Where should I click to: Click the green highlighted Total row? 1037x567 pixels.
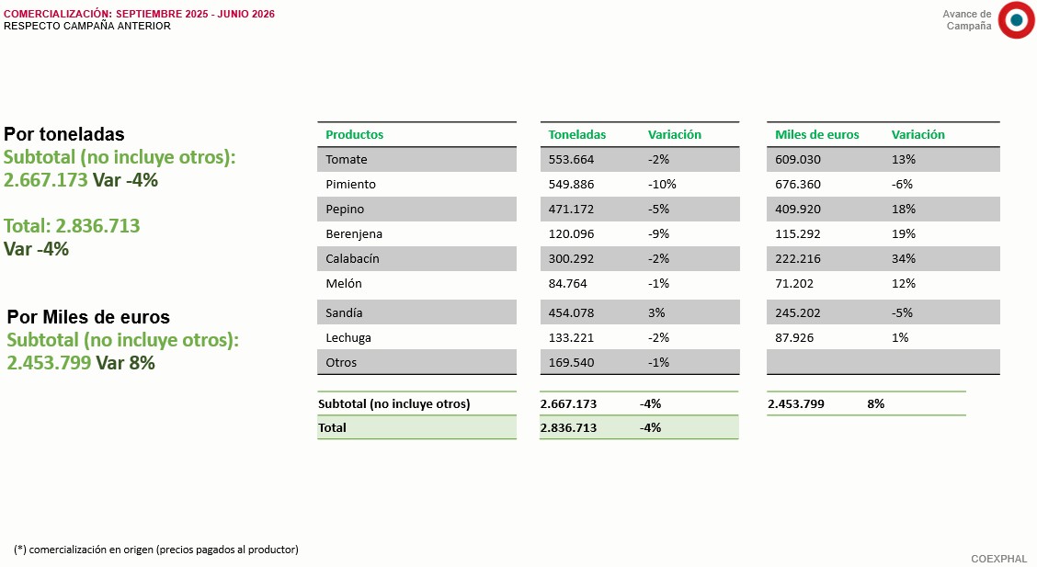[528, 427]
